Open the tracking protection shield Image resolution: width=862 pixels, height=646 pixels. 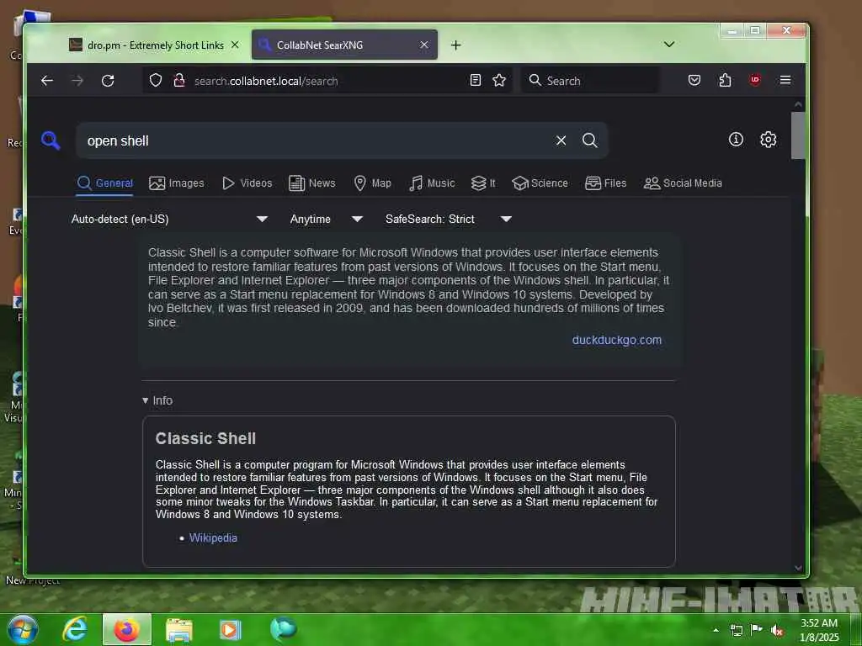click(156, 80)
